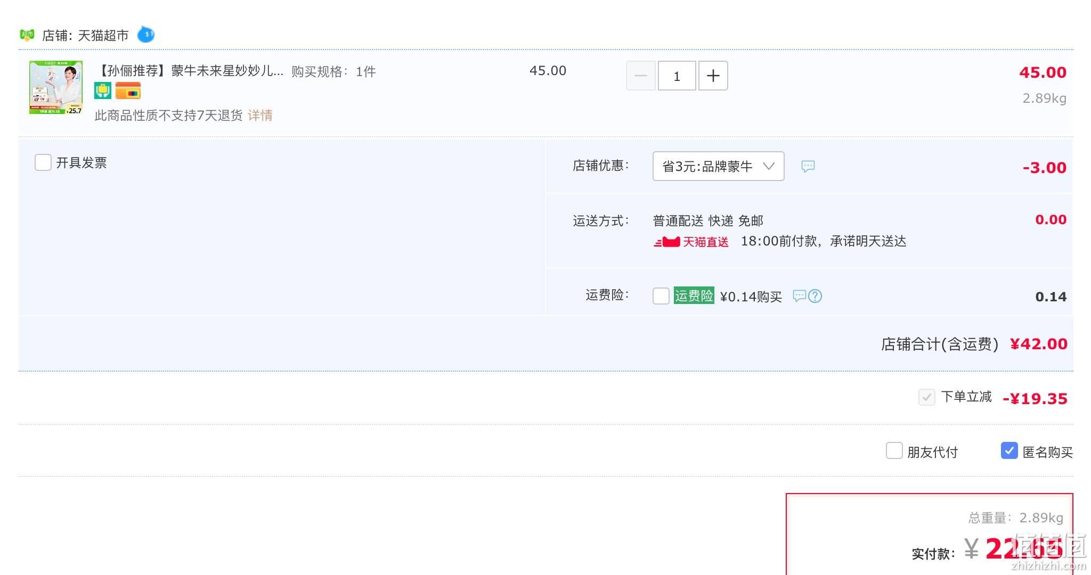Screen dimensions: 1091x575
Task: Click the -¥19.35 order discount amount
Action: 1035,399
